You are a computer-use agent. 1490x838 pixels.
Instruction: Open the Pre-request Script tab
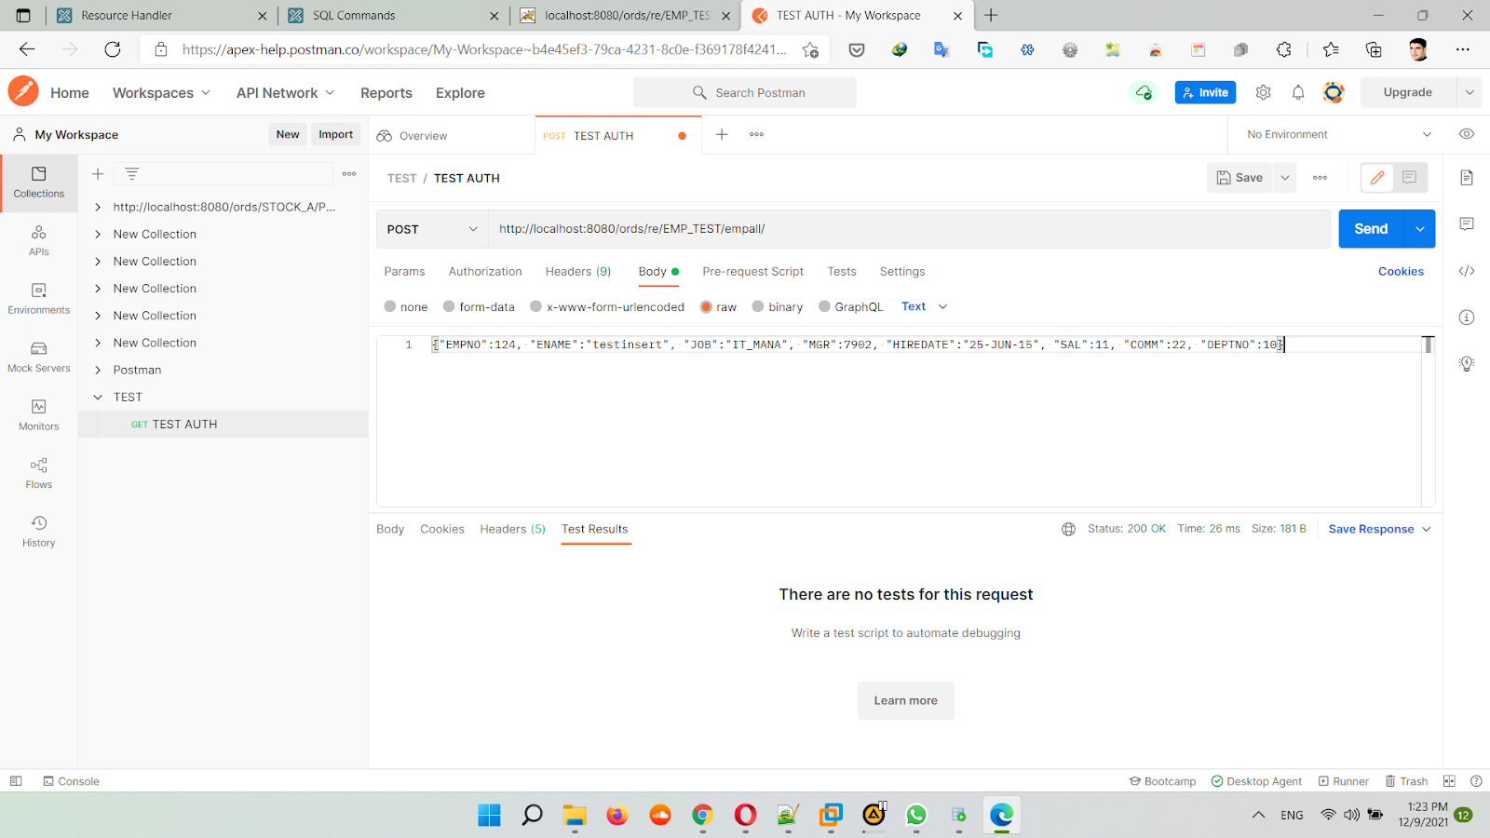click(x=752, y=272)
